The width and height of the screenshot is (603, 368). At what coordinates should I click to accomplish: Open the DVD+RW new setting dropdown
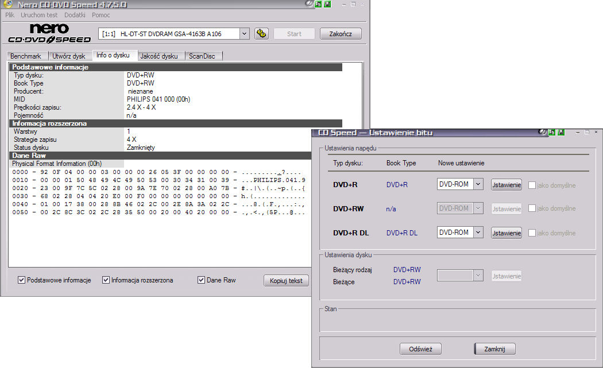(478, 208)
